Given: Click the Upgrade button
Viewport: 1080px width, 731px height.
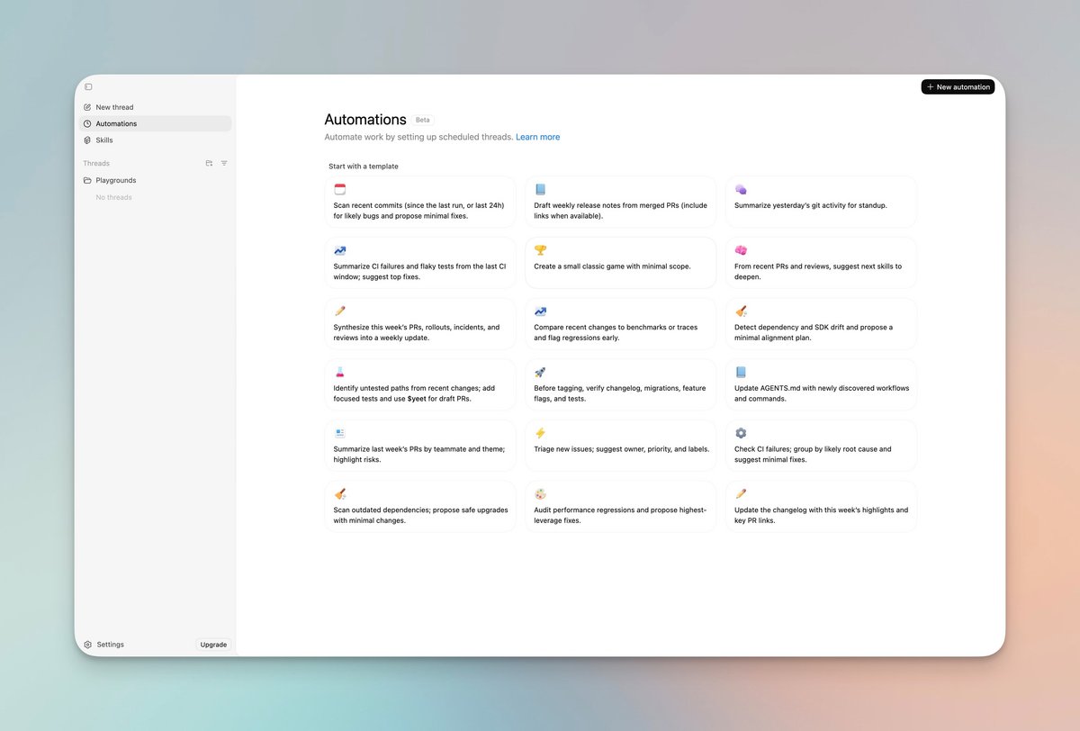Looking at the screenshot, I should 212,644.
